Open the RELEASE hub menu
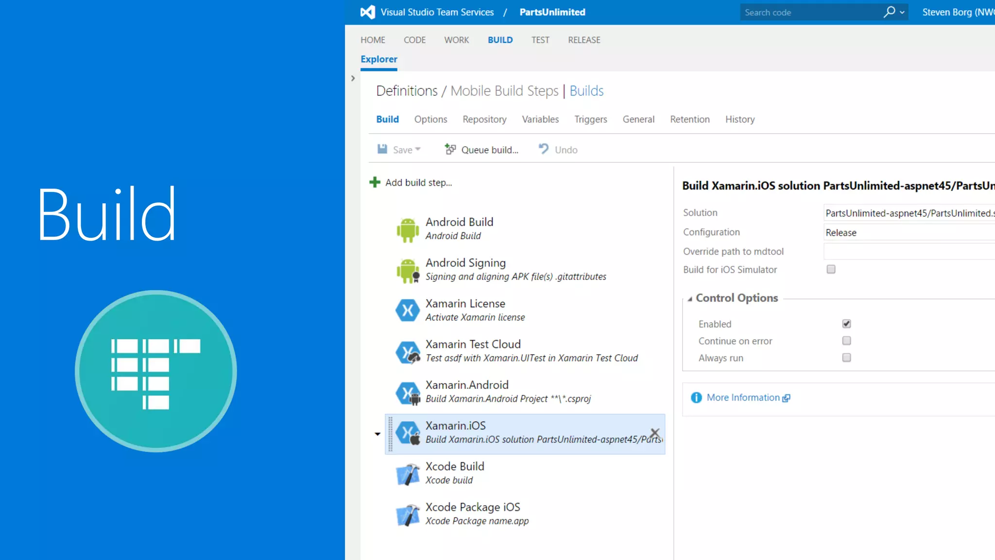Image resolution: width=995 pixels, height=560 pixels. (x=583, y=40)
